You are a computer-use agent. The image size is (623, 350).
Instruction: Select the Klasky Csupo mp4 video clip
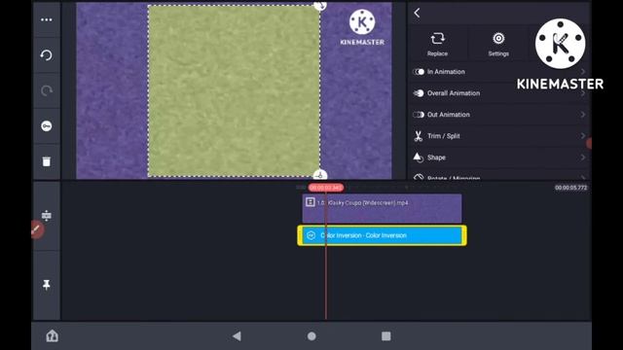click(x=382, y=208)
